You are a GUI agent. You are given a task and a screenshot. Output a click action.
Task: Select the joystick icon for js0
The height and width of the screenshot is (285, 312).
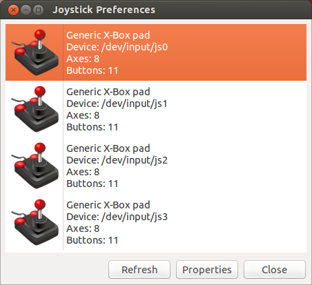35,52
